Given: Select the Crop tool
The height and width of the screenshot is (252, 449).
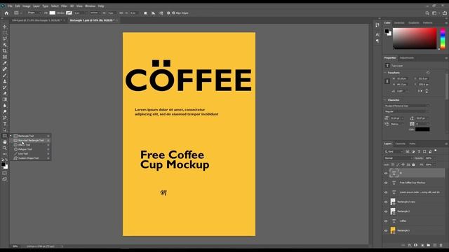Looking at the screenshot, I should (5, 51).
